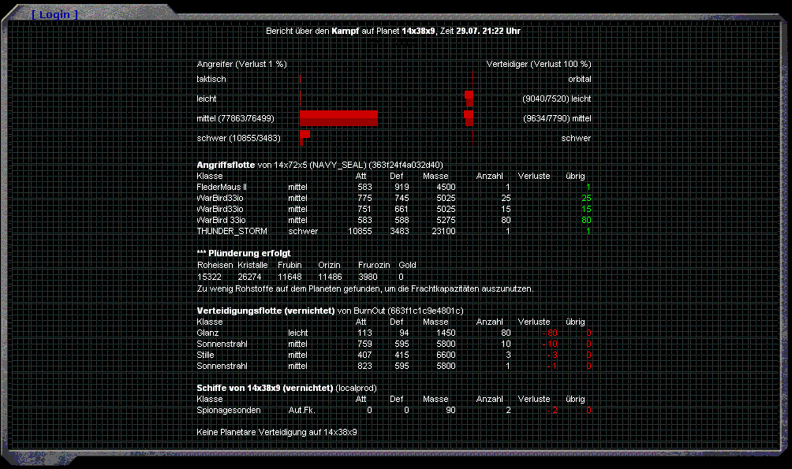Select the Stille defender ship class

tap(206, 355)
